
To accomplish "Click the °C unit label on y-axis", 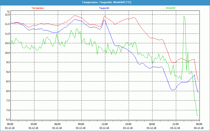I will pyautogui.click(x=8, y=12).
